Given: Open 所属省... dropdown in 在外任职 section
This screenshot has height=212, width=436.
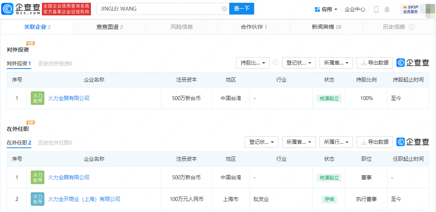Looking at the screenshot, I should (299, 142).
